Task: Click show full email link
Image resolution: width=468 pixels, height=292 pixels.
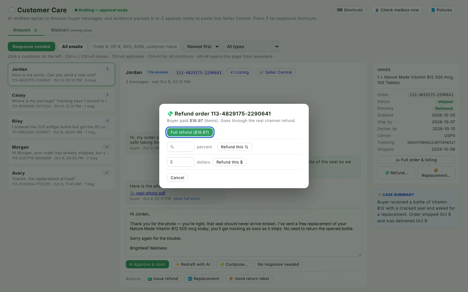Action: pos(187,199)
